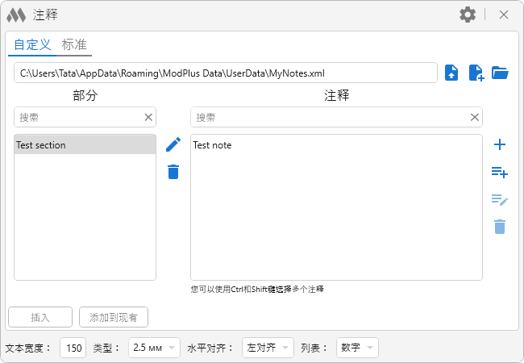Expand the 类型 2.5 мм dropdown
The image size is (524, 363).
154,348
